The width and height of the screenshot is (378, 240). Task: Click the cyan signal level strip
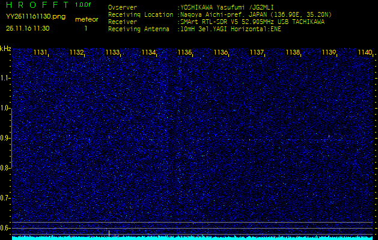192,238
